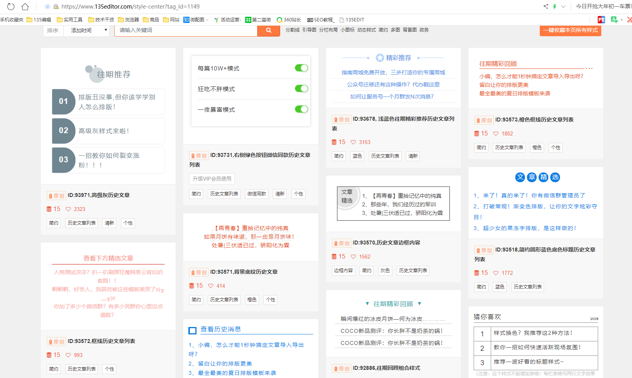Open the SEO教程 bookmark
The width and height of the screenshot is (632, 378).
tap(321, 19)
